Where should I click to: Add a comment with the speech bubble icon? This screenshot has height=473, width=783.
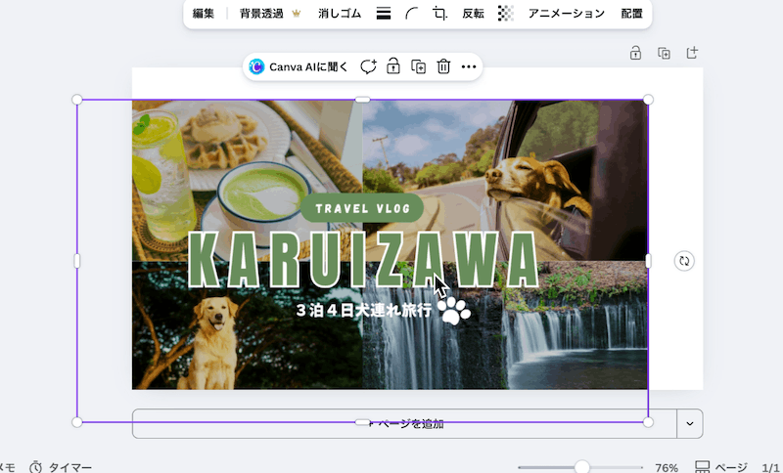pyautogui.click(x=368, y=66)
